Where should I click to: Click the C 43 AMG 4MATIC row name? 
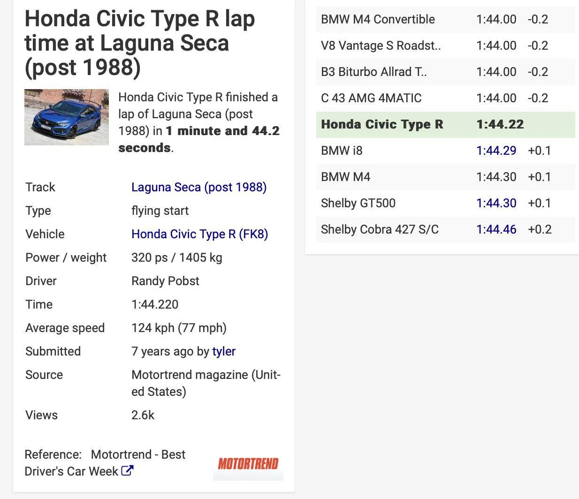pyautogui.click(x=371, y=98)
